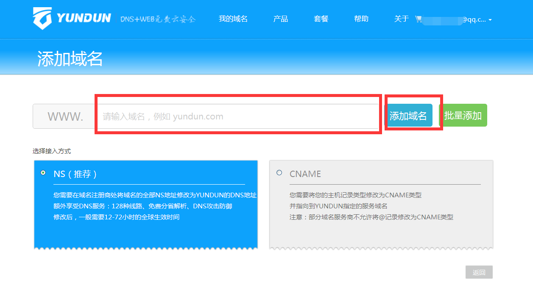Image resolution: width=533 pixels, height=285 pixels.
Task: Expand the account dropdown arrow
Action: coord(490,20)
